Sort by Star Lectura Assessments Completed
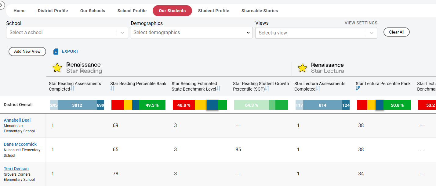 (x=318, y=89)
